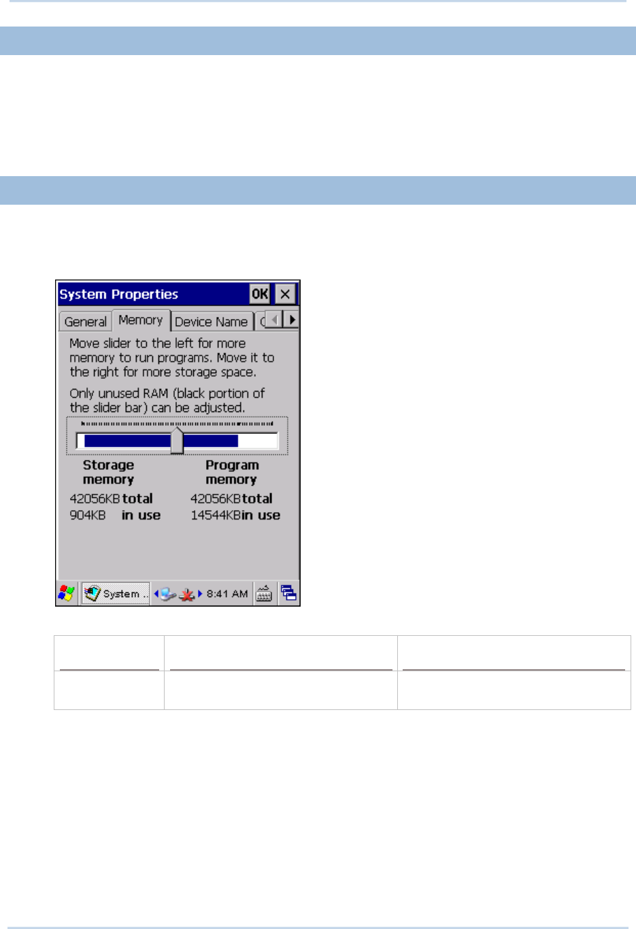The height and width of the screenshot is (929, 636).
Task: Click the white program portion of the slider bar
Action: (x=258, y=441)
